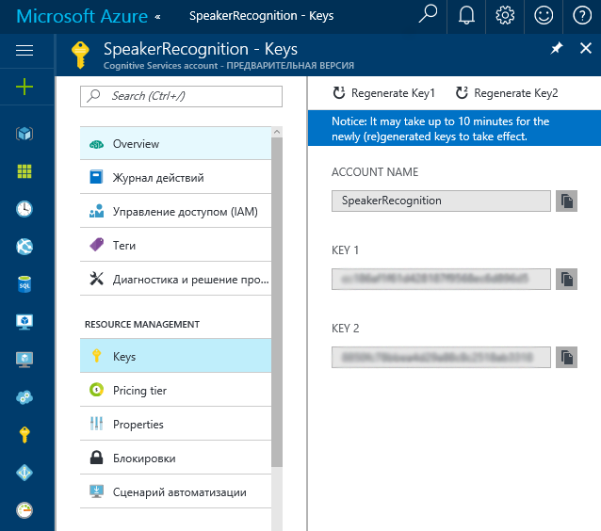Open the notifications bell
601x531 pixels.
coord(466,16)
